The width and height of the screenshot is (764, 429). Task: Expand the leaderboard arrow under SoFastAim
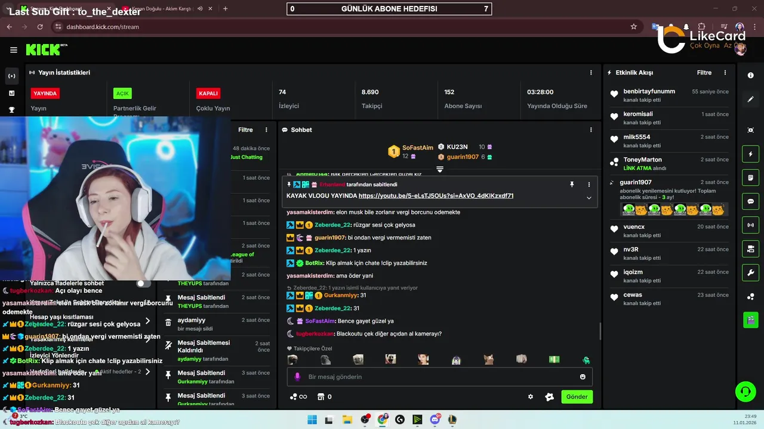[x=440, y=170]
